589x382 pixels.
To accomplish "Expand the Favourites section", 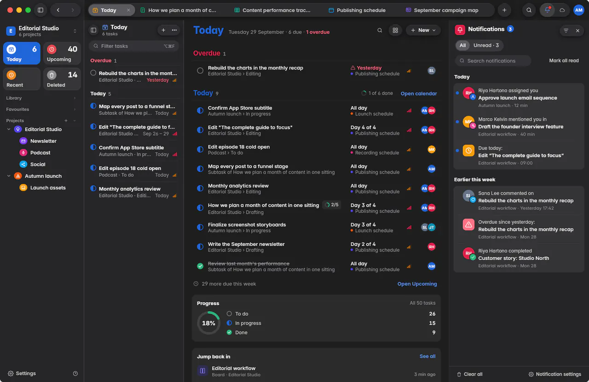I will pyautogui.click(x=42, y=109).
